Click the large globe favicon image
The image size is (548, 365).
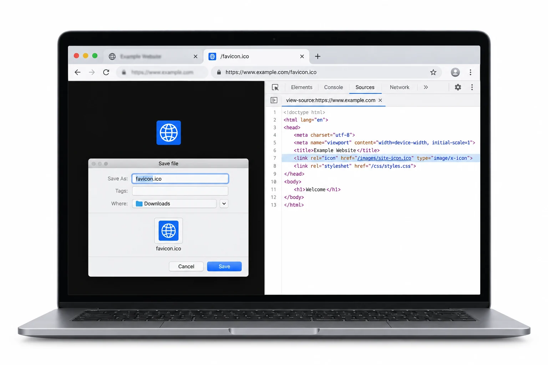pyautogui.click(x=169, y=133)
